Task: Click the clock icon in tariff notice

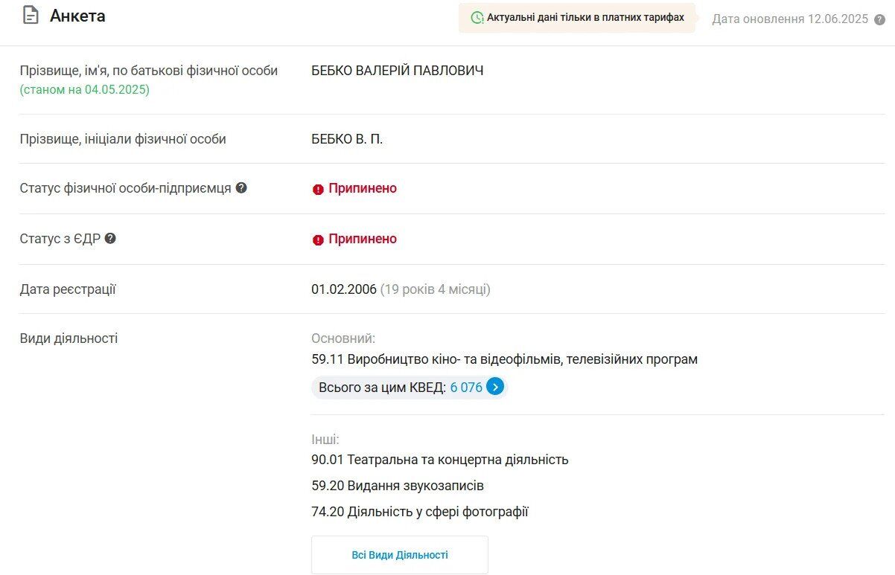Action: [x=477, y=17]
